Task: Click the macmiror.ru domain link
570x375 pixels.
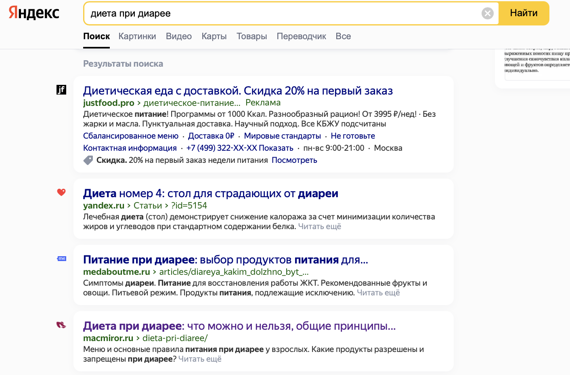Action: point(108,338)
